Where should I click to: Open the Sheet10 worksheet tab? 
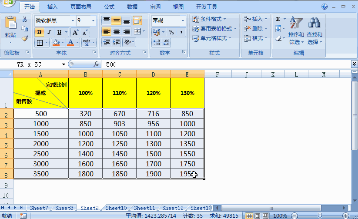click(x=116, y=208)
